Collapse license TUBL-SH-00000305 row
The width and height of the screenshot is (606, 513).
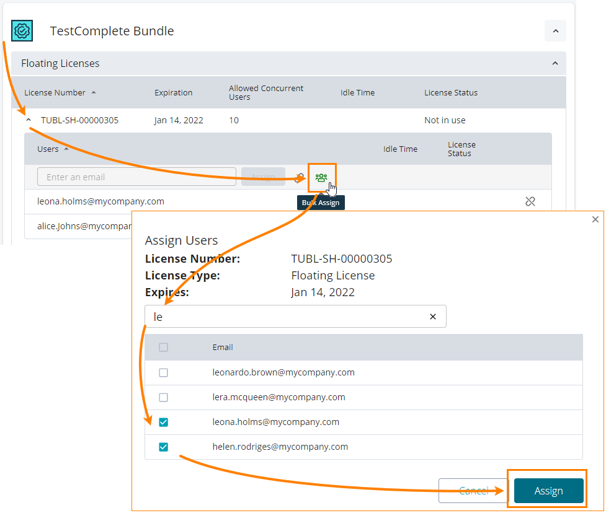coord(29,120)
